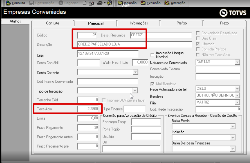Viewport: 250px width, 163px height.
Task: Click the Prazo Pagamento field
Action: [x=88, y=128]
